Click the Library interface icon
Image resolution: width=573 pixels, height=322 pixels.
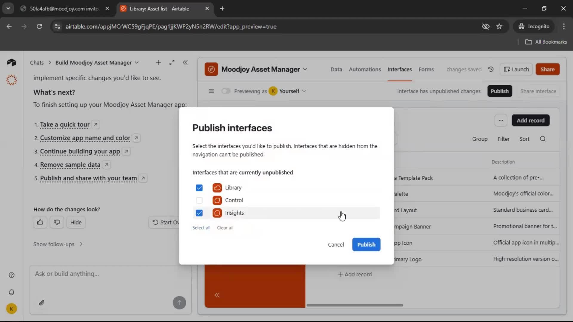(217, 188)
